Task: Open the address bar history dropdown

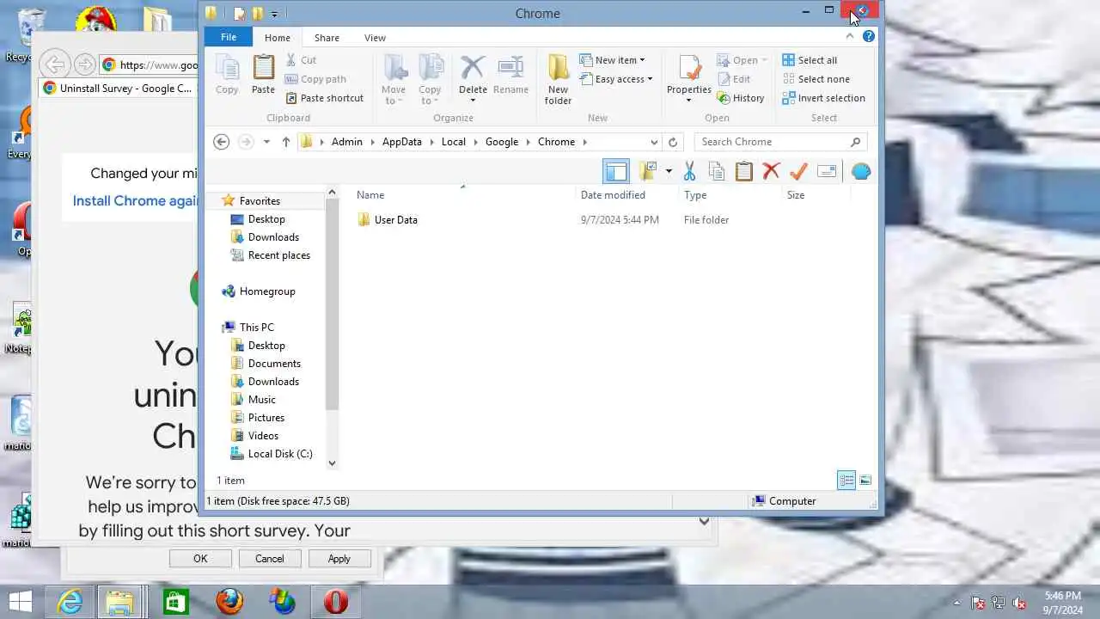Action: coord(654,142)
